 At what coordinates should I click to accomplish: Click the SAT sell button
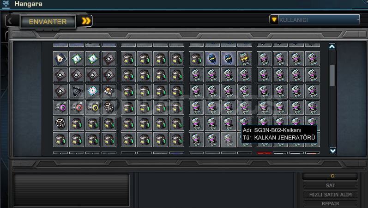point(331,185)
